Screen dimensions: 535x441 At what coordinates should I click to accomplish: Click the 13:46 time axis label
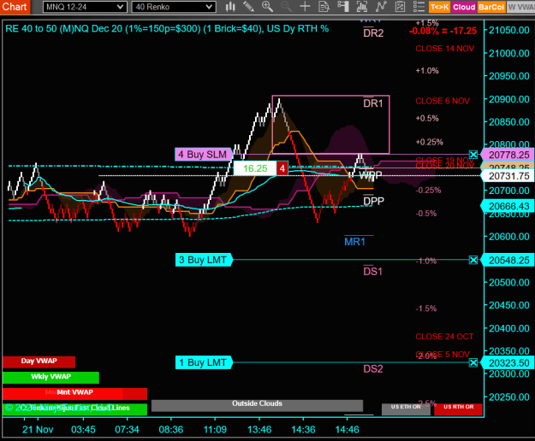pos(259,429)
